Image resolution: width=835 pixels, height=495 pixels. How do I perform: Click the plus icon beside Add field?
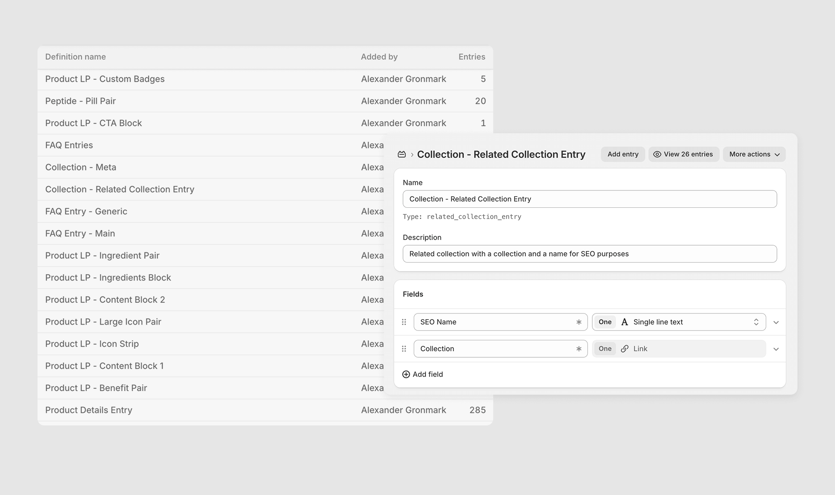tap(406, 374)
